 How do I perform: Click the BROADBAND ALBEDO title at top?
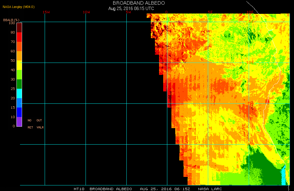(x=139, y=3)
